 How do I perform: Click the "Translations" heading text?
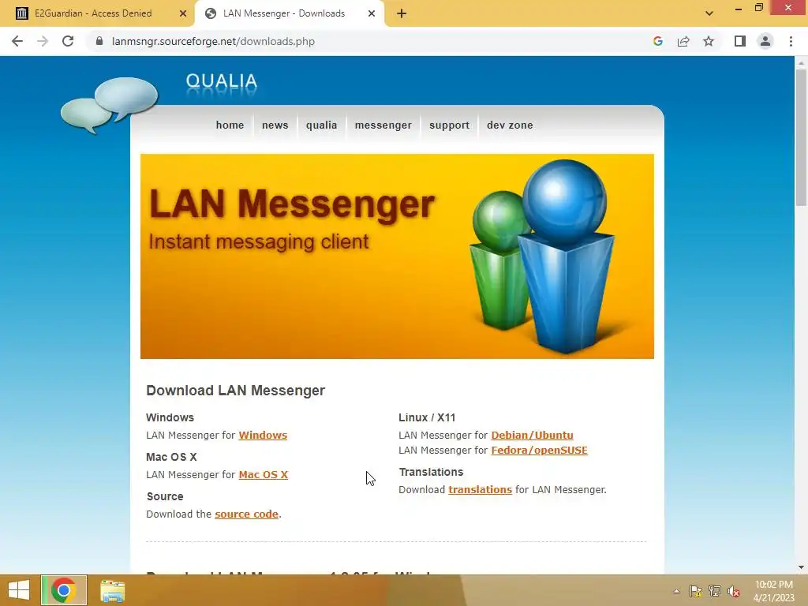432,472
